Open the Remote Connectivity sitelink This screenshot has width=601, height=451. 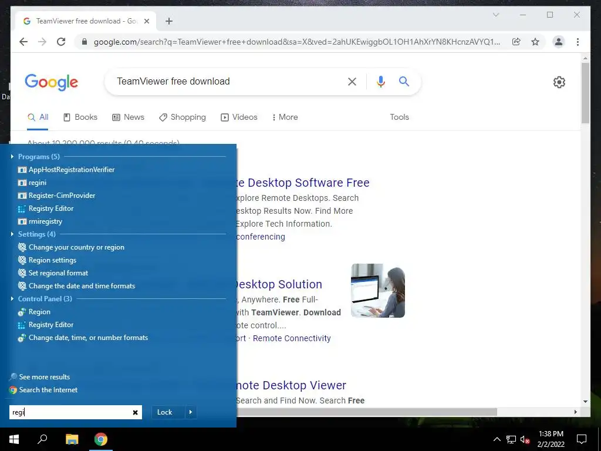tap(292, 338)
